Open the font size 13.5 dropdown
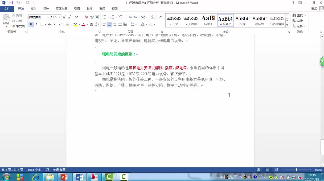Screen dimensions: 324x181 59,17
